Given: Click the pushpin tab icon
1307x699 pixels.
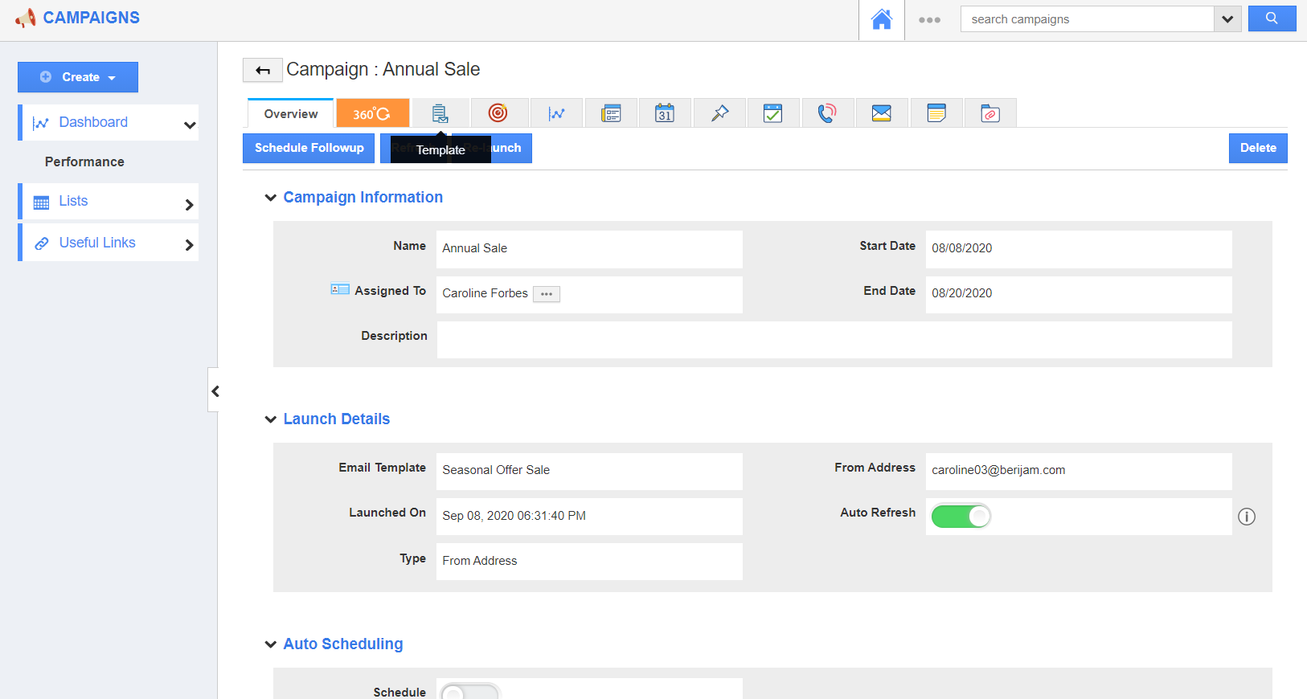Looking at the screenshot, I should [x=719, y=113].
